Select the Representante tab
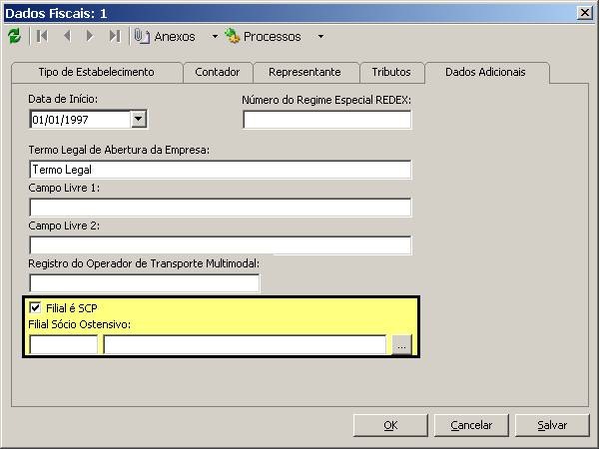 [x=304, y=72]
